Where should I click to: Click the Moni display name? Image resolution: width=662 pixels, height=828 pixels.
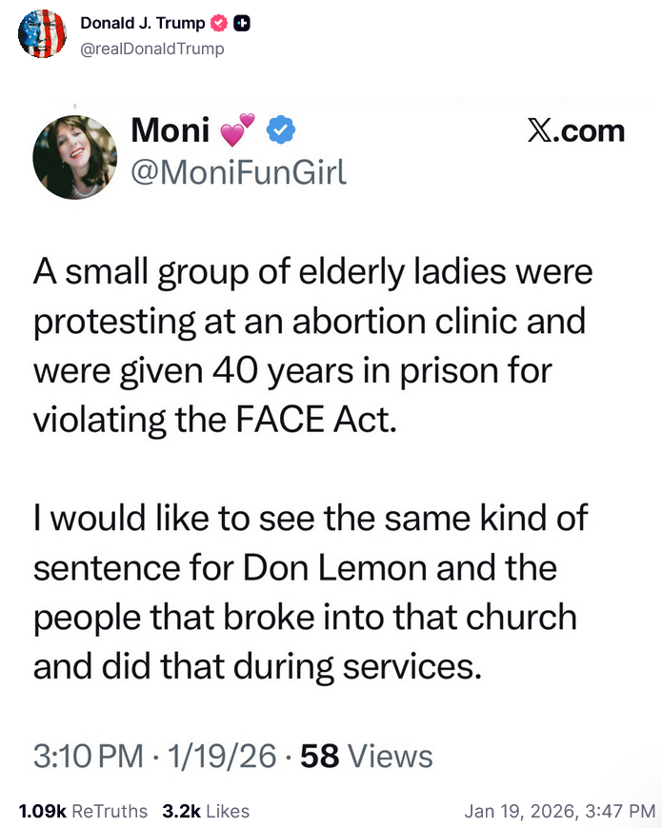pos(169,131)
